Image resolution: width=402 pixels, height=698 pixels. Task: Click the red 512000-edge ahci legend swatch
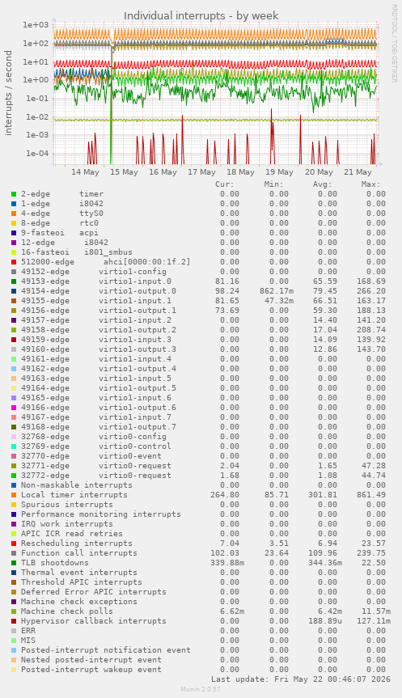tap(14, 262)
